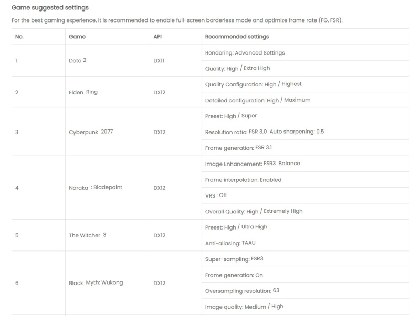Click 'Oversampling resolution: 63' row

(306, 291)
